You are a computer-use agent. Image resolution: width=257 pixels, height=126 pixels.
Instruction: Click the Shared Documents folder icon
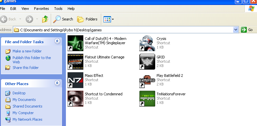[x=8, y=107]
